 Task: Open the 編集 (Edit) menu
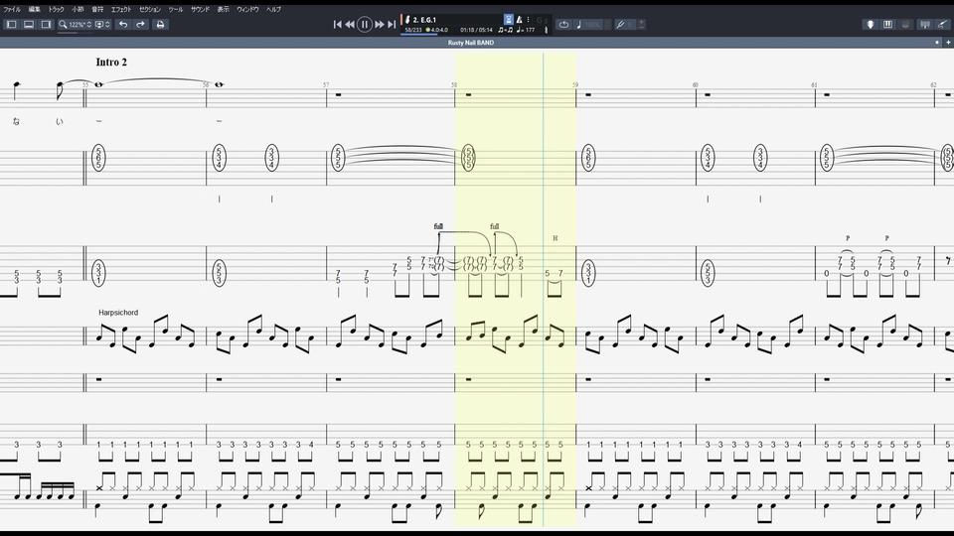point(34,9)
